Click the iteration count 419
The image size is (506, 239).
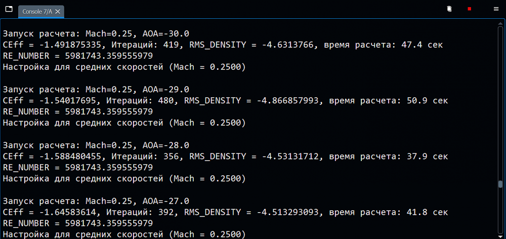[x=171, y=45]
